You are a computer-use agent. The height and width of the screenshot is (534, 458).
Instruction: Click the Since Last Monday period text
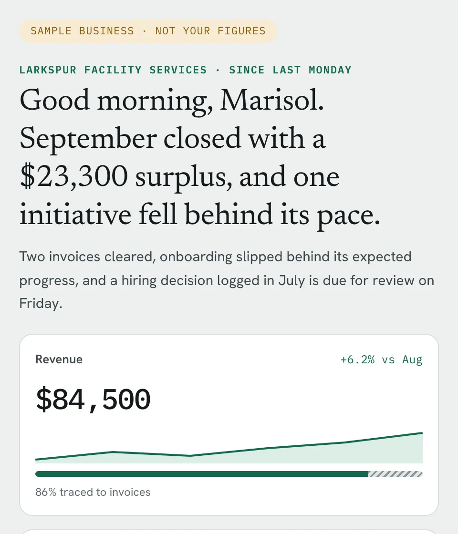pos(290,70)
